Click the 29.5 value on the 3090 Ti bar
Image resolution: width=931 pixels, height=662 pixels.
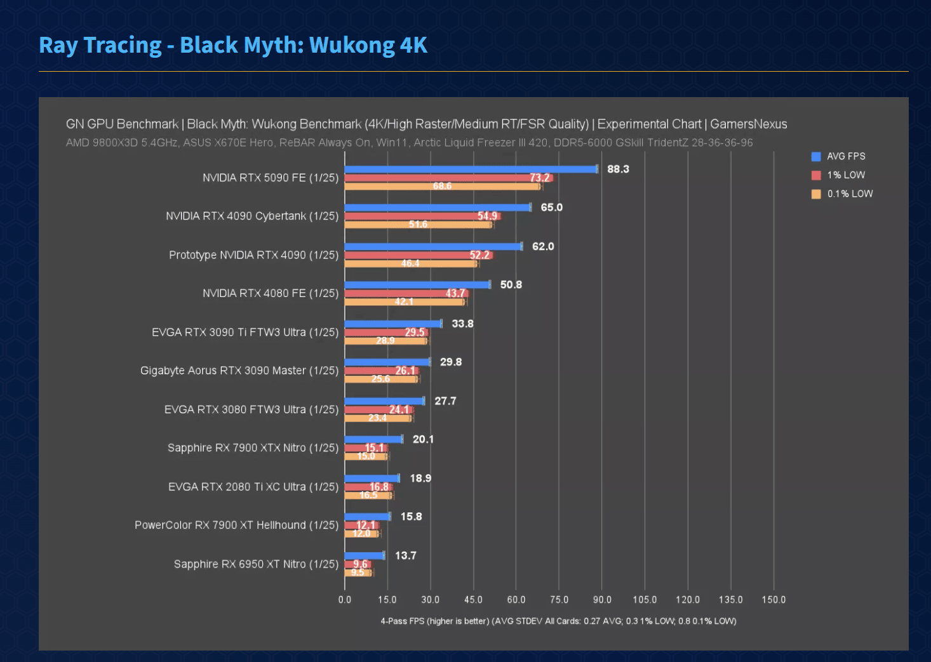pyautogui.click(x=415, y=333)
